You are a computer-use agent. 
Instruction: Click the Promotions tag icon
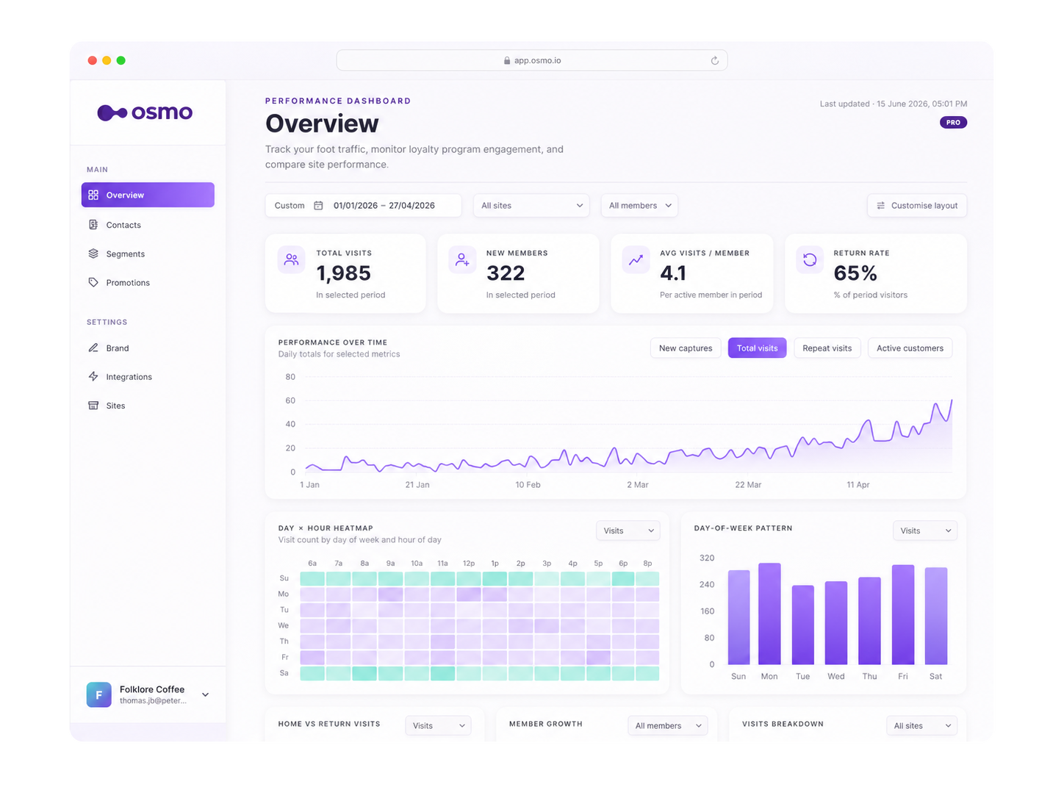point(93,282)
